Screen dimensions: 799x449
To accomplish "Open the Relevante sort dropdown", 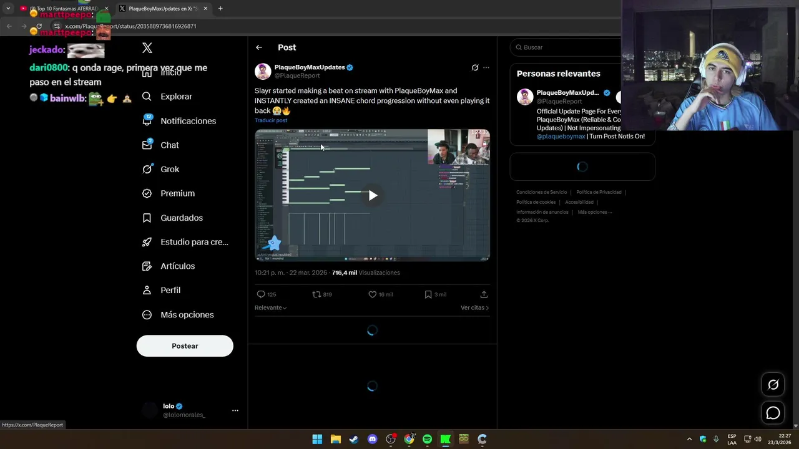I will pyautogui.click(x=271, y=307).
